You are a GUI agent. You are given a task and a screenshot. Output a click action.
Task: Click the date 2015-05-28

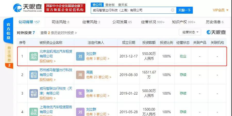point(128,112)
